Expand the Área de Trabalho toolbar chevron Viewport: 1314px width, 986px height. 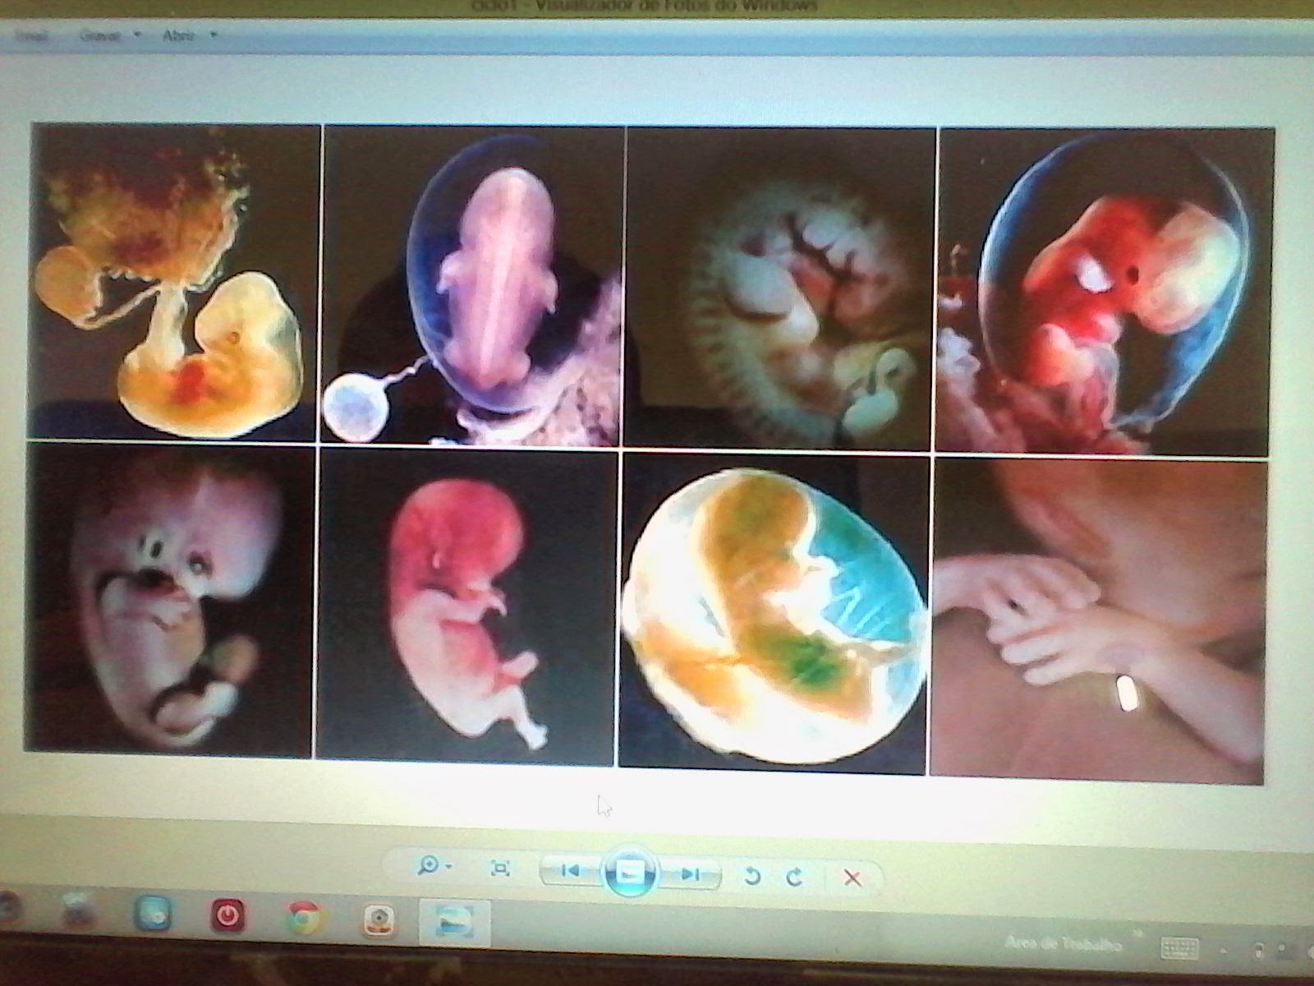[1138, 934]
